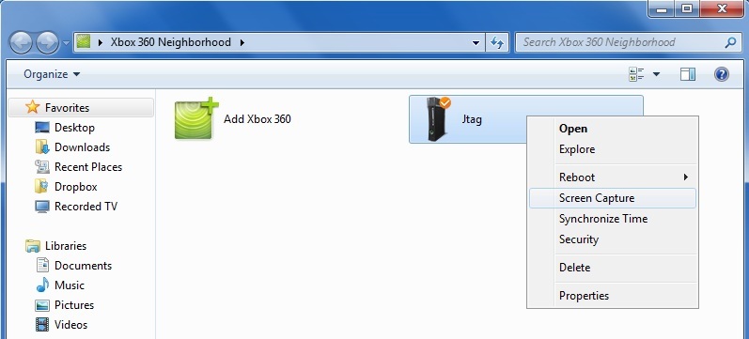Click the refresh button beside address bar

click(497, 42)
